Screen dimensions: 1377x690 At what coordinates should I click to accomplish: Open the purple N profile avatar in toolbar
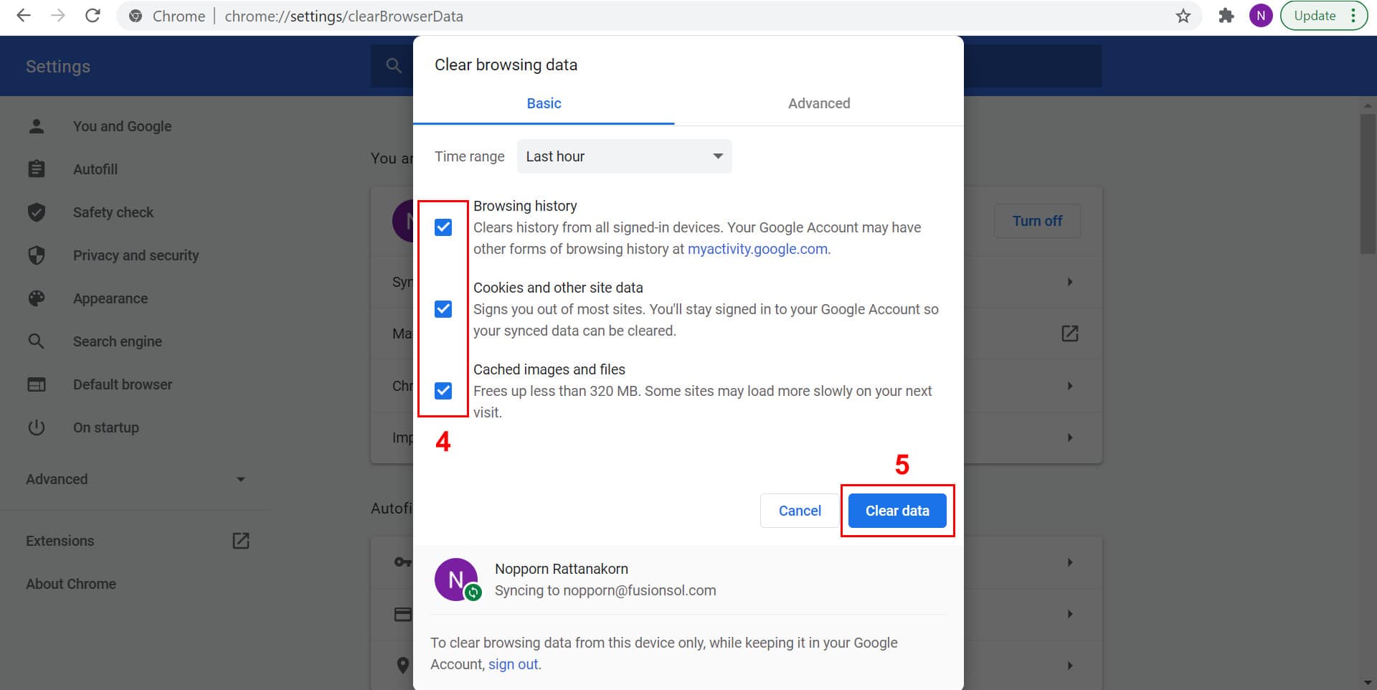click(x=1260, y=16)
